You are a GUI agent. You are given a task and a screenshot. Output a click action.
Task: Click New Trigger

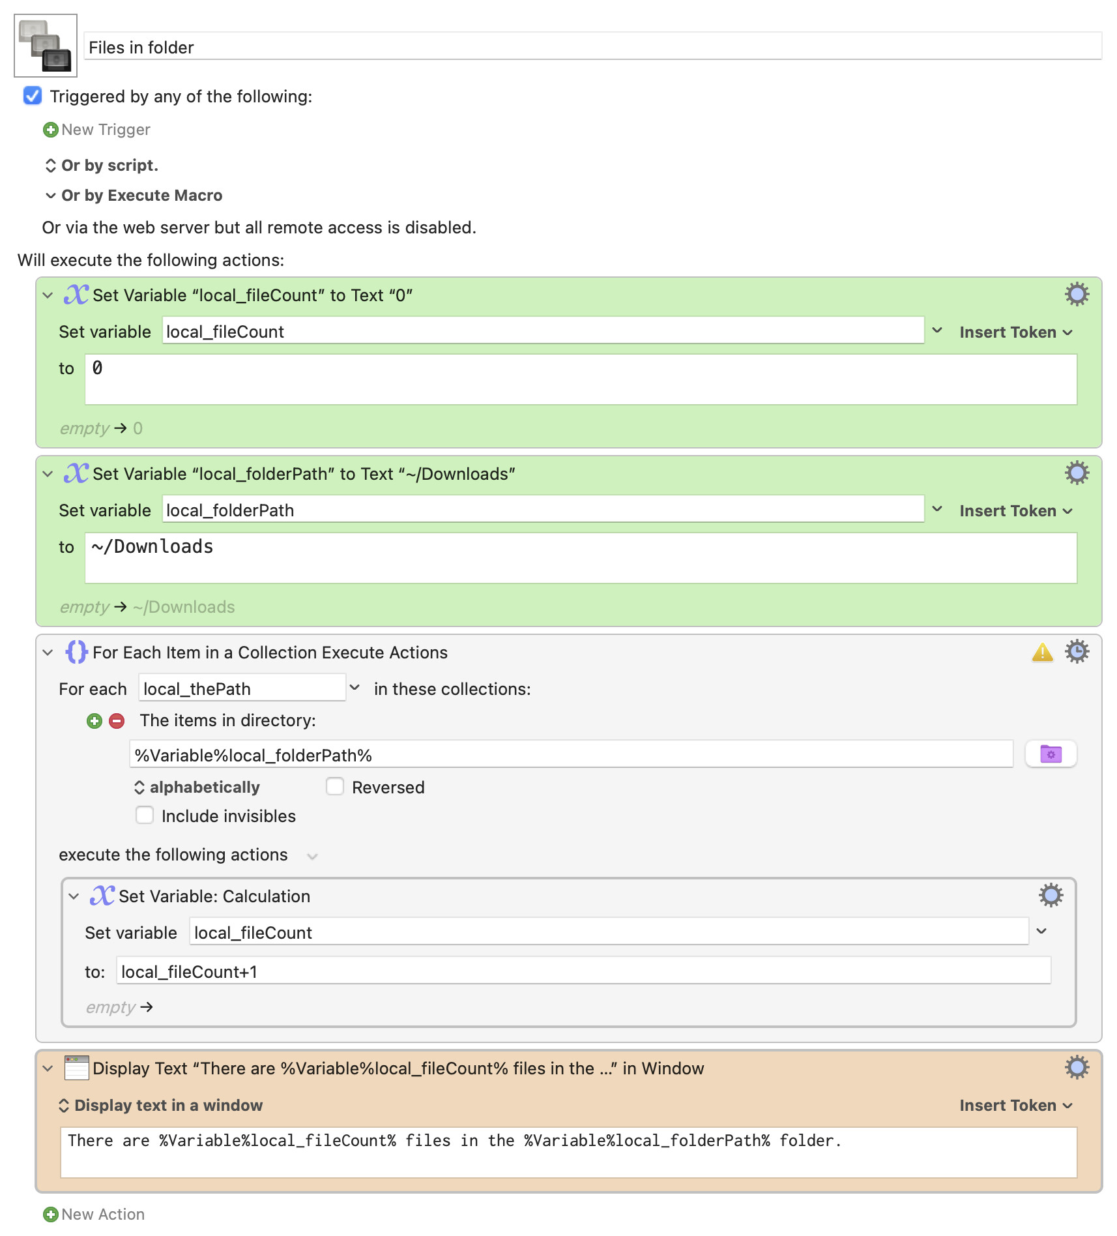pyautogui.click(x=96, y=130)
